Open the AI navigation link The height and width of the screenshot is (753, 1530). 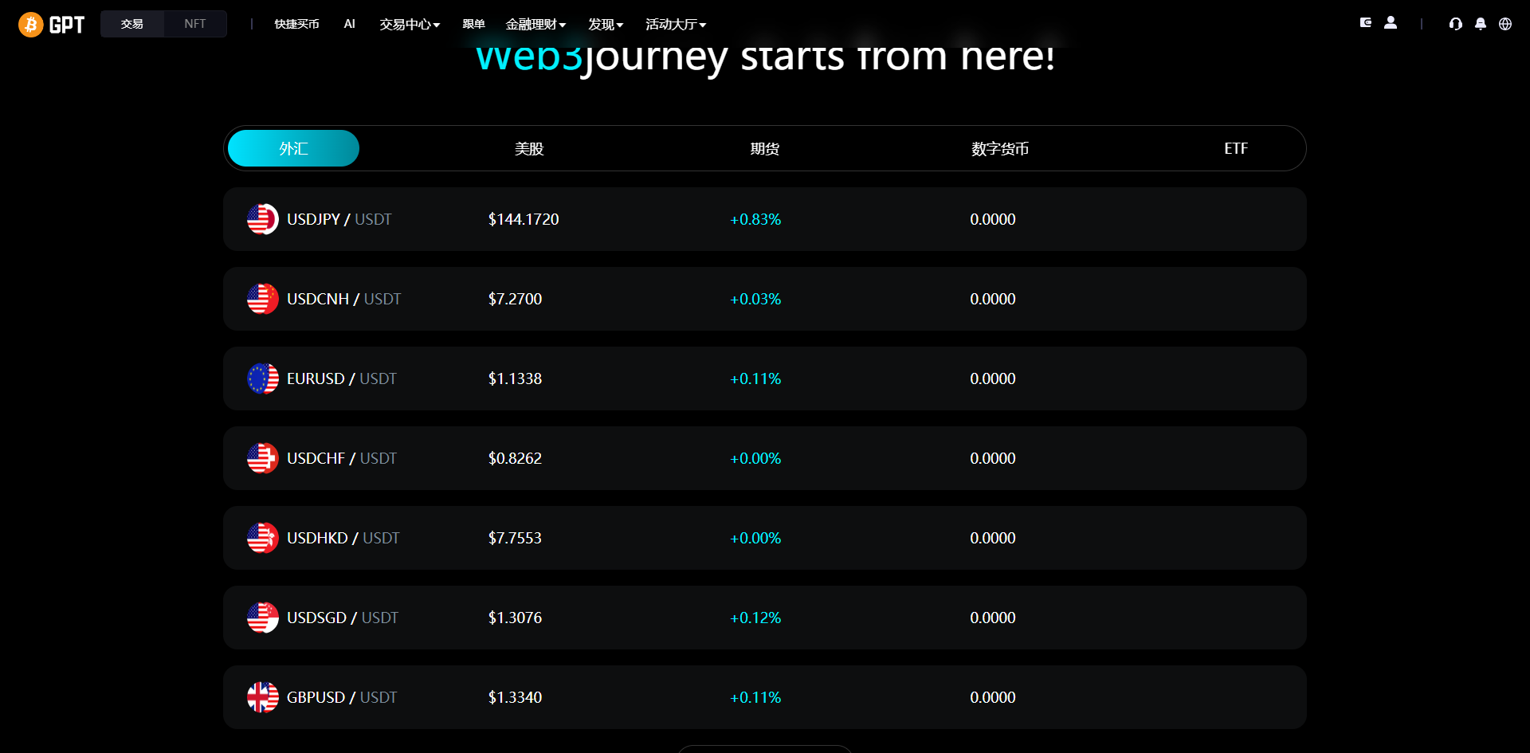[349, 24]
